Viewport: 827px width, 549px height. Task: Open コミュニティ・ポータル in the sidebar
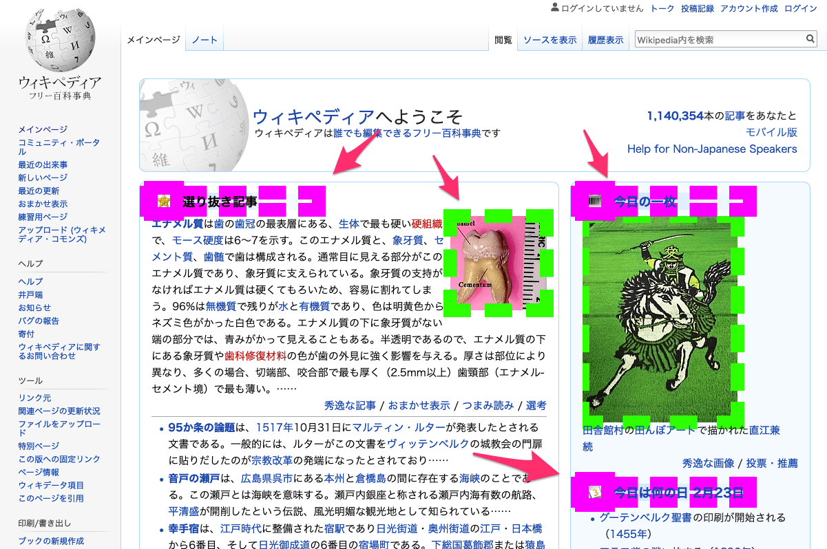pyautogui.click(x=59, y=147)
